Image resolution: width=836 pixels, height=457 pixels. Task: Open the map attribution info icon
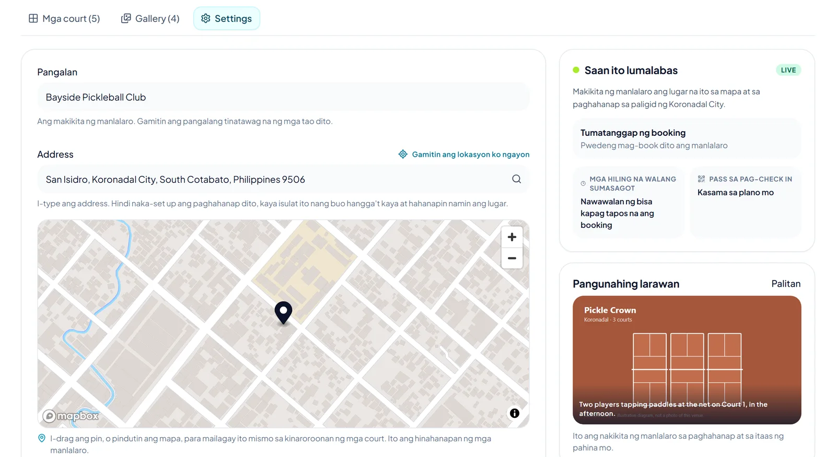515,414
